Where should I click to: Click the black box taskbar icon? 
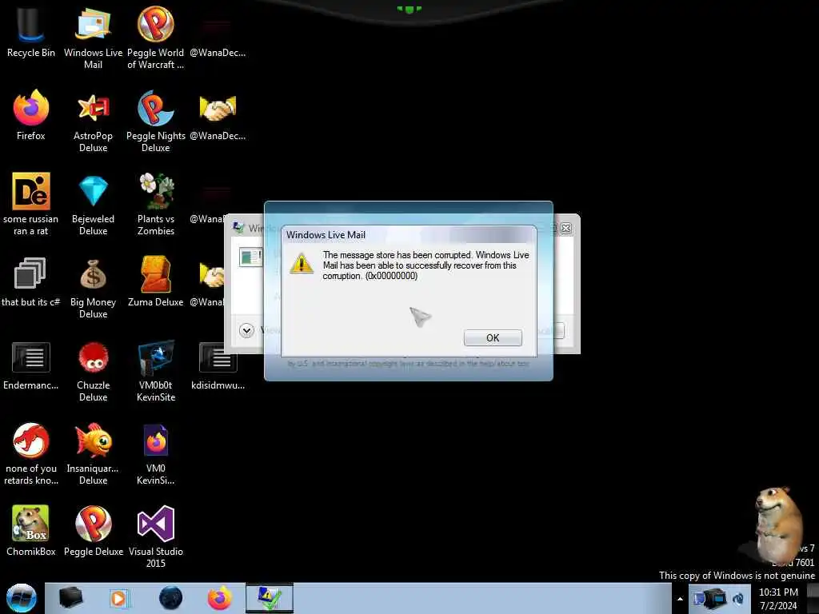pos(70,598)
